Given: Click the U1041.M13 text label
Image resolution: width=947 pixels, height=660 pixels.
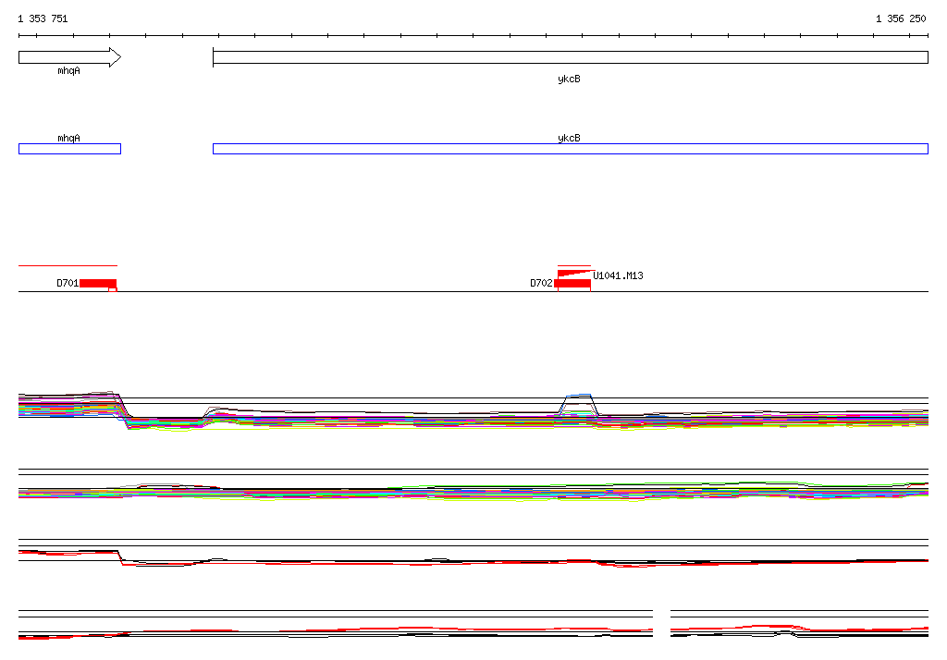Looking at the screenshot, I should tap(618, 276).
